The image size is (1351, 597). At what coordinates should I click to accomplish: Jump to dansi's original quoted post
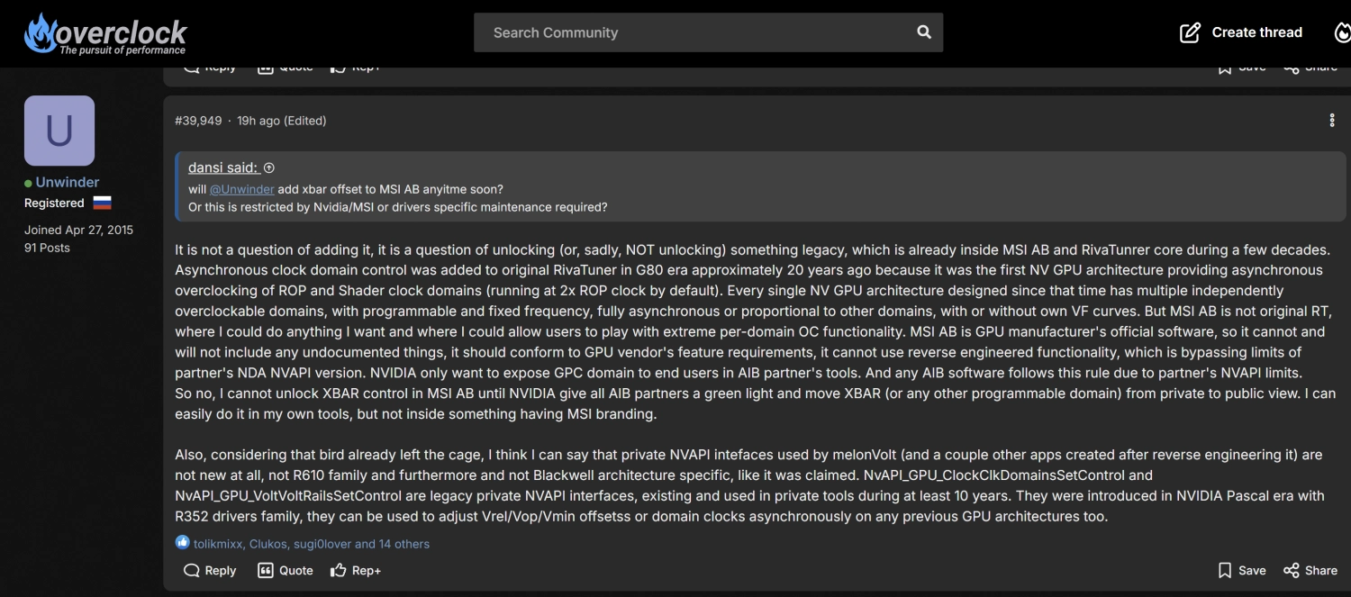[231, 167]
